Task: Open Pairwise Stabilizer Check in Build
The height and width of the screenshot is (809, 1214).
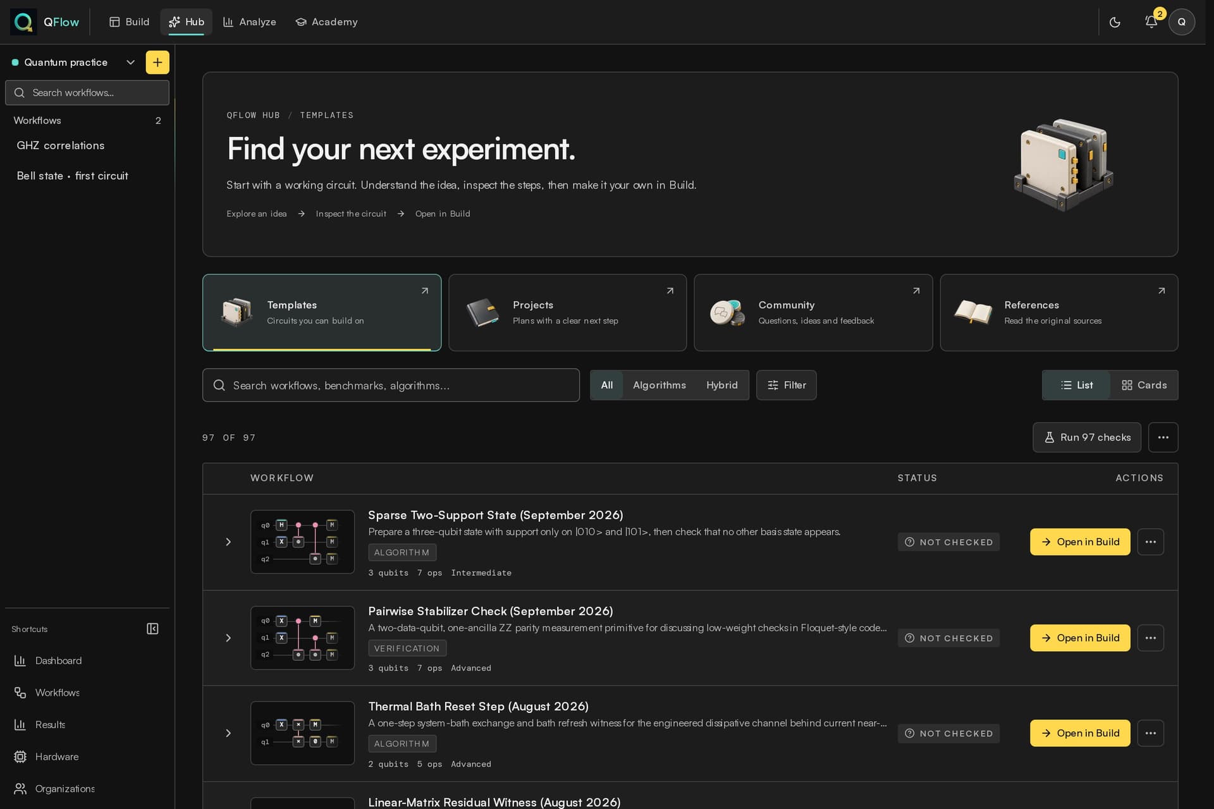Action: coord(1080,638)
